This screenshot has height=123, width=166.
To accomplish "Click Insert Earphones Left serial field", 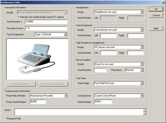I will 108,36.
